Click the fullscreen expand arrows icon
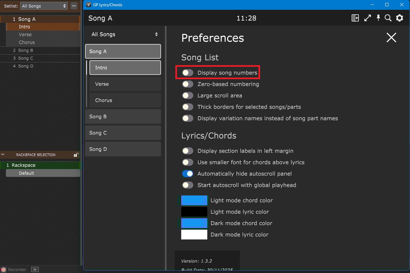The image size is (410, 273). point(368,18)
